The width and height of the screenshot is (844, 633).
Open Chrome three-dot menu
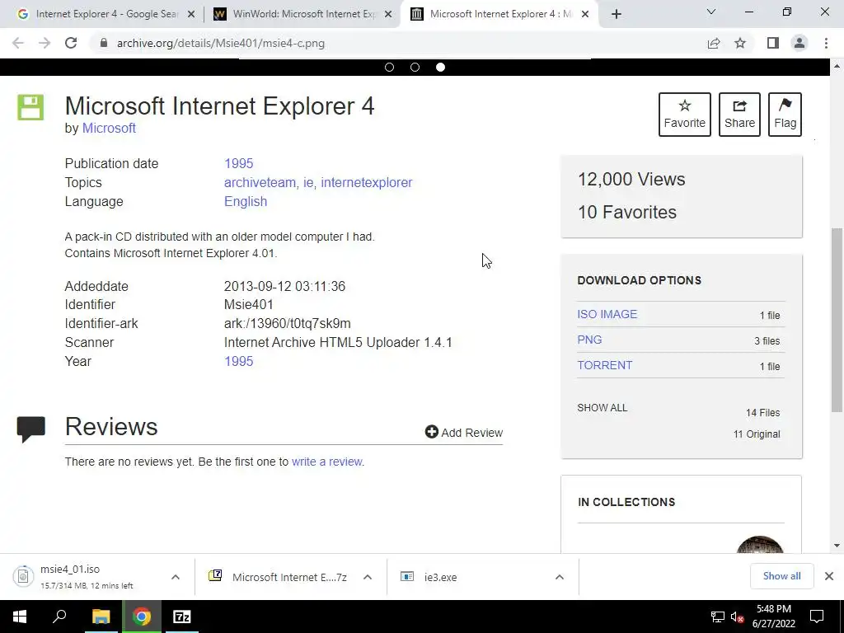(x=826, y=43)
